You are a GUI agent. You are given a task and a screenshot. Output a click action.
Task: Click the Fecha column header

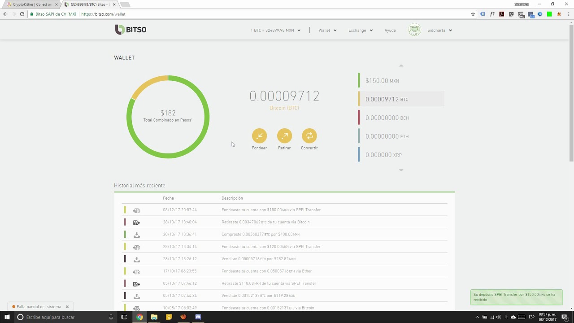(168, 198)
